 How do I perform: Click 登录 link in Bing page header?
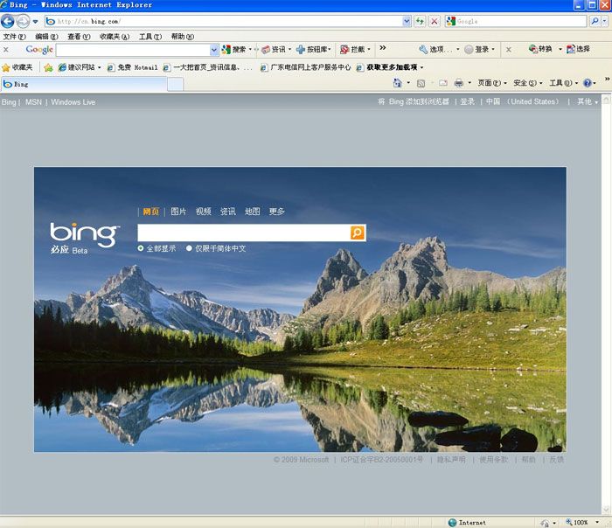468,102
